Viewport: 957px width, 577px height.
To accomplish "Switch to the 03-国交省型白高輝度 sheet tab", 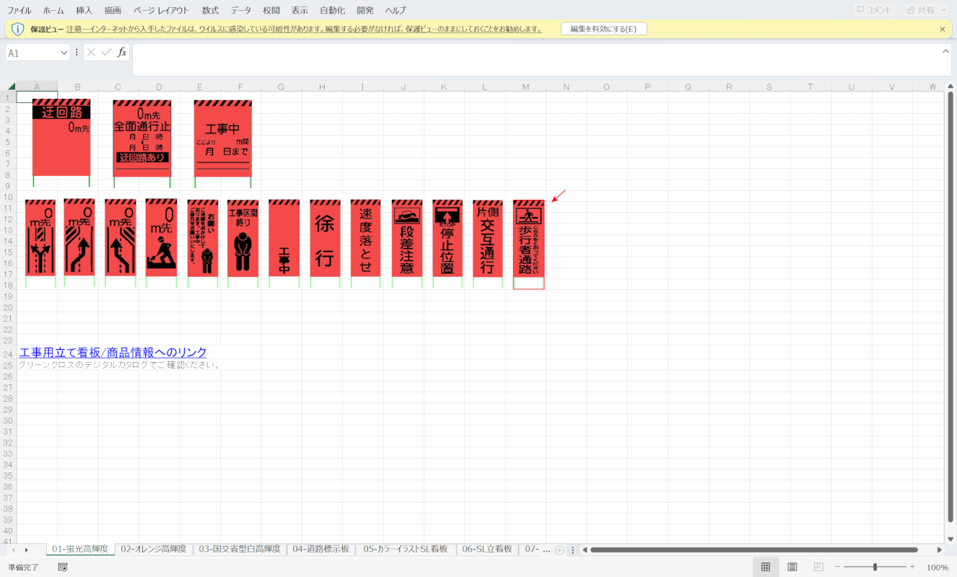I will click(240, 549).
